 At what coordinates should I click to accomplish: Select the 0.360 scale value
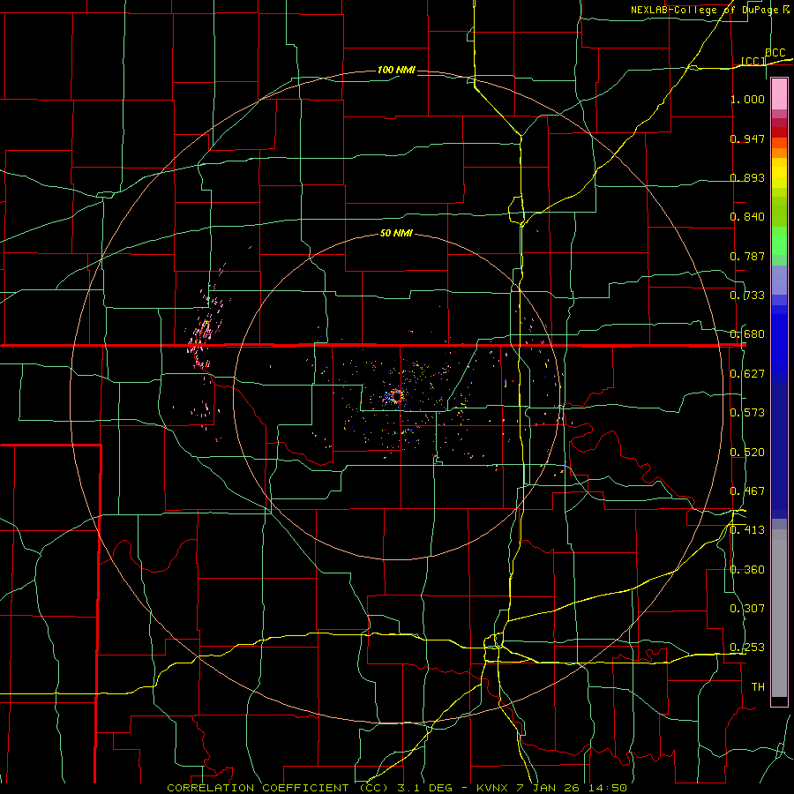point(747,570)
